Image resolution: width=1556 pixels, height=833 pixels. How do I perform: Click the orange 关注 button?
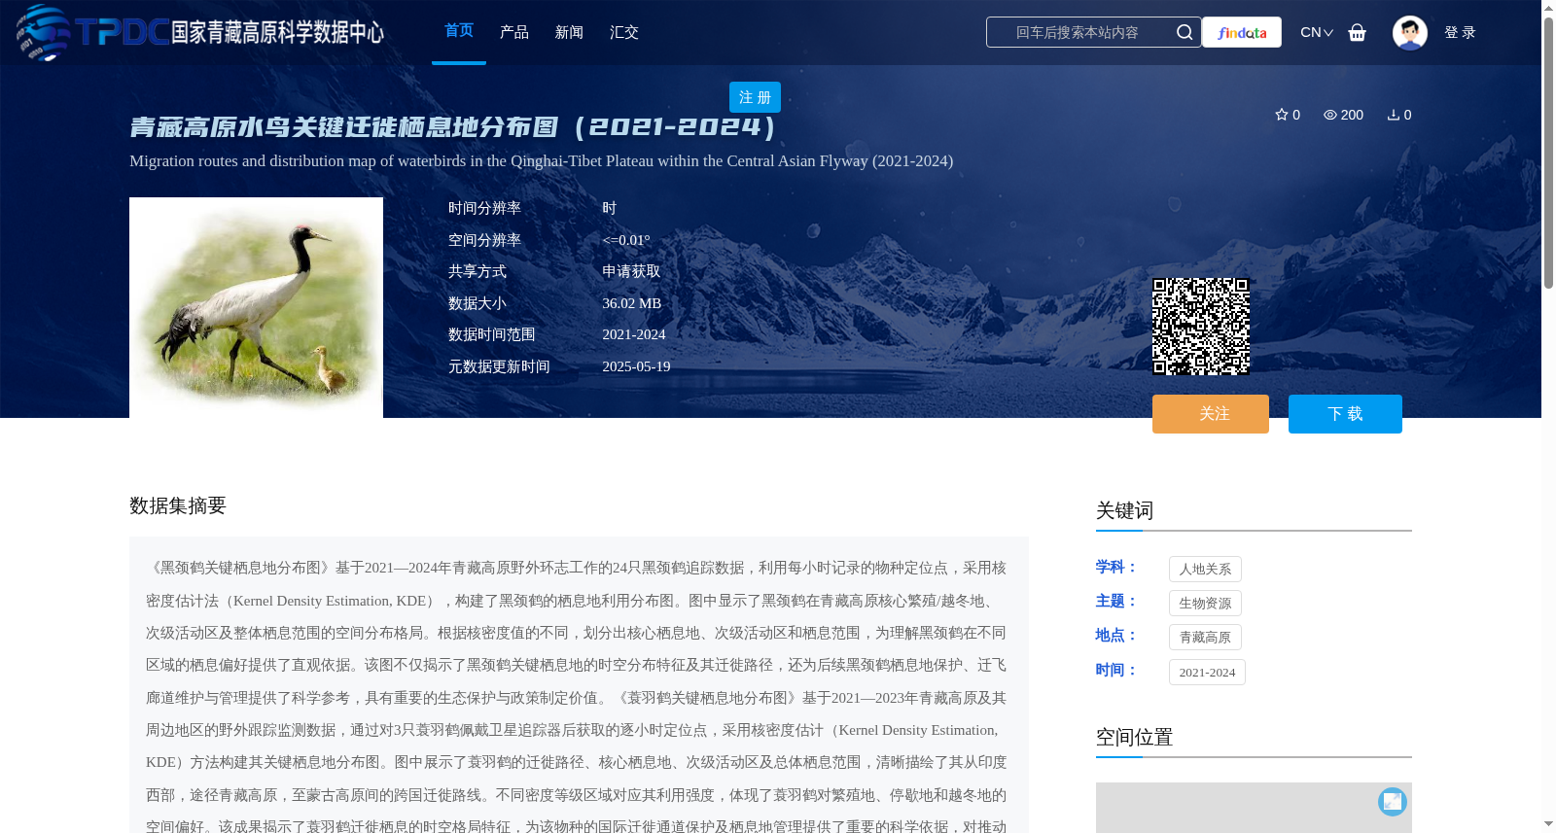(x=1211, y=414)
